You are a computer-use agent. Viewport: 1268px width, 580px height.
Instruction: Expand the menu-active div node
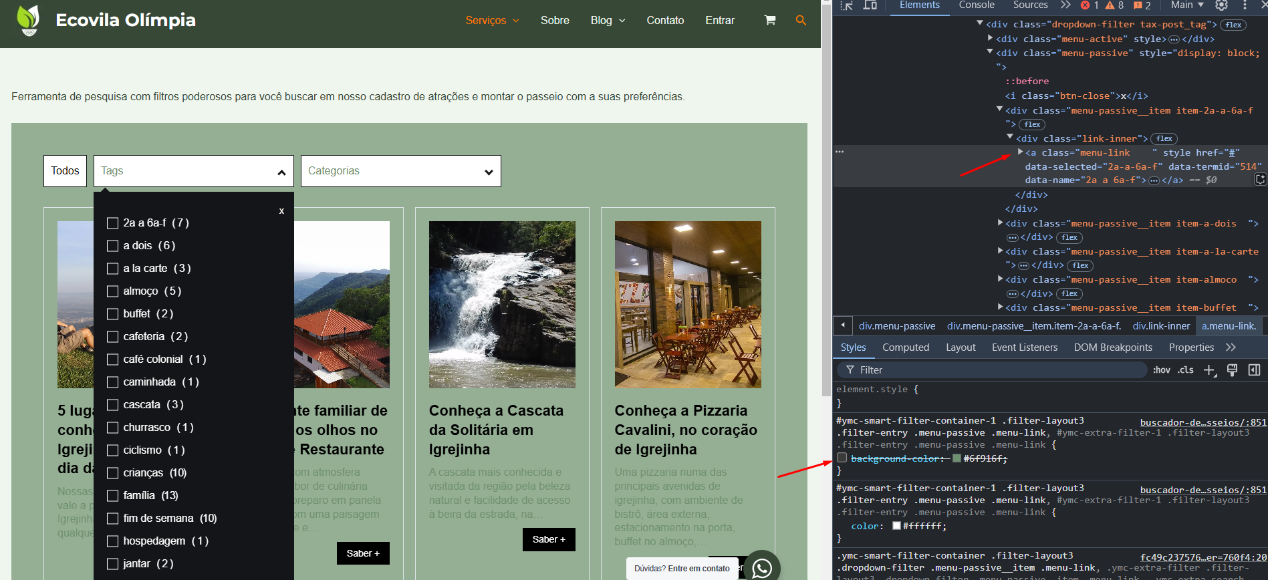click(990, 38)
